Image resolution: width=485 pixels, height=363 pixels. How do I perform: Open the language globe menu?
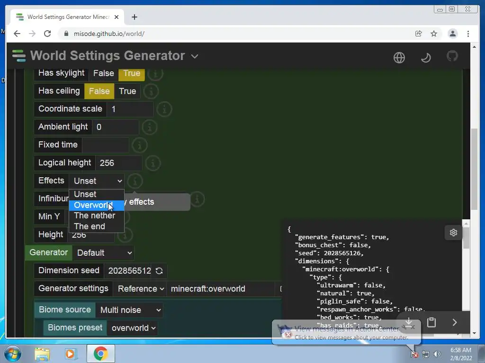399,57
